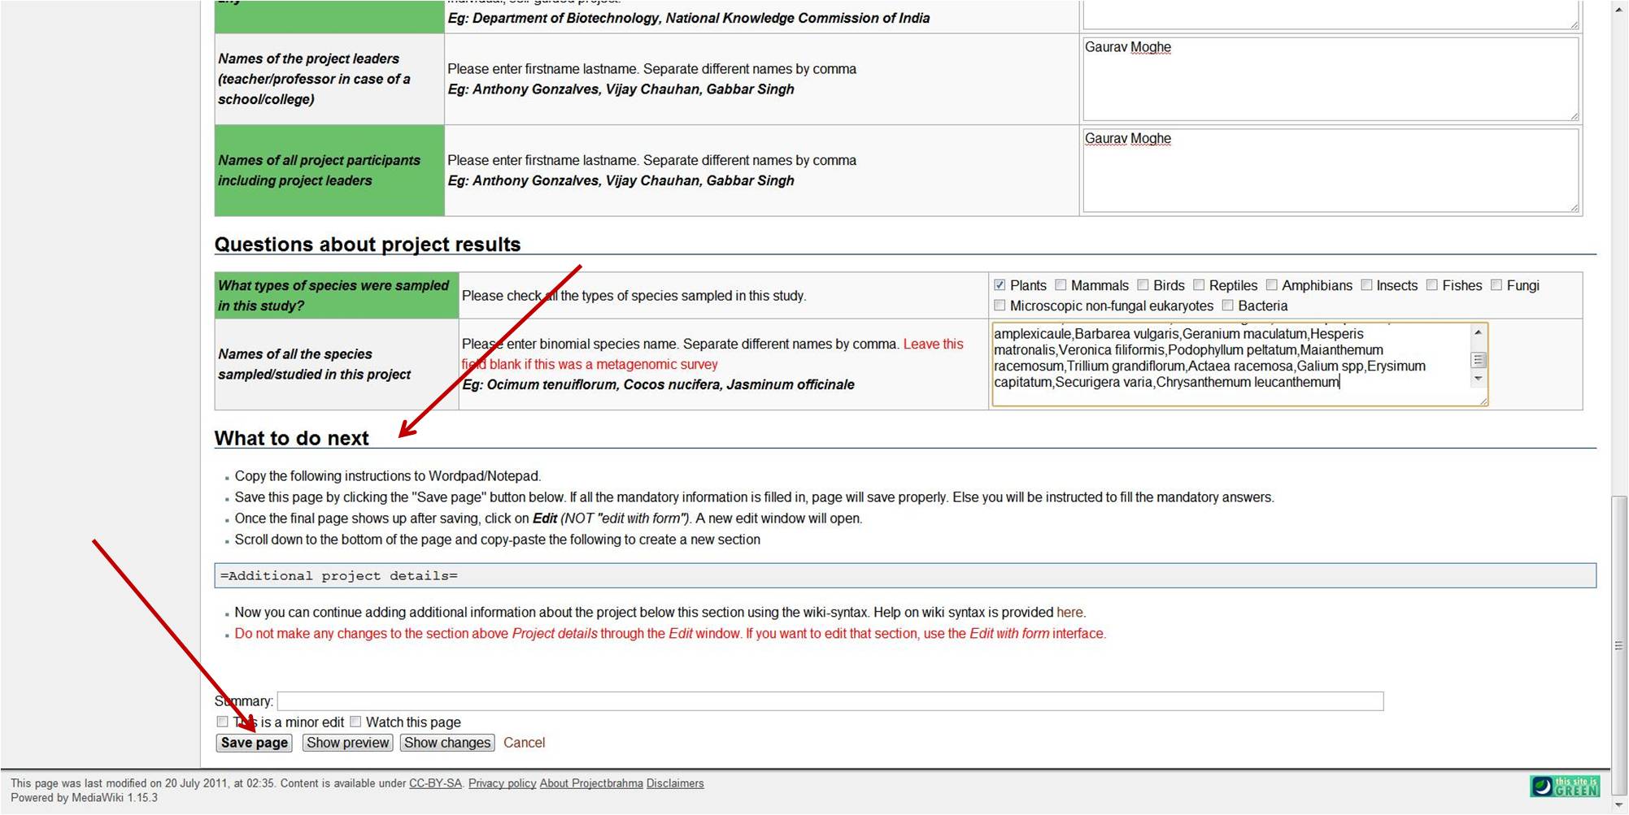
Task: Click 'Powered by MediaWiki 1.15.3' footer text
Action: (x=85, y=798)
